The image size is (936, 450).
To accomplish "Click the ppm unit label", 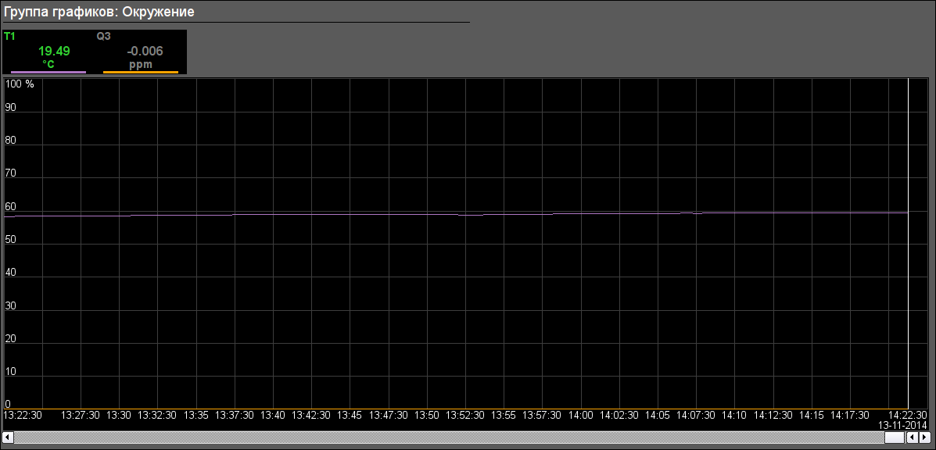I will [x=141, y=64].
